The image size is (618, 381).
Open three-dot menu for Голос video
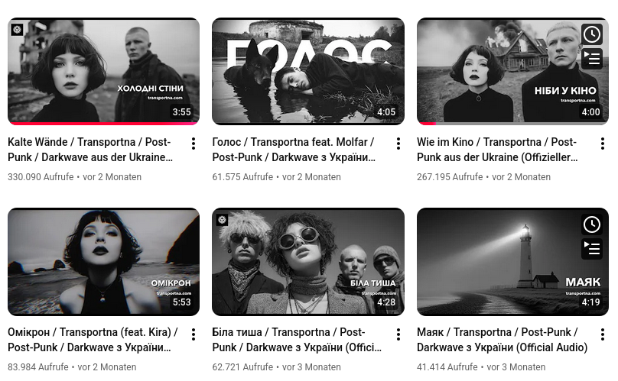point(398,144)
